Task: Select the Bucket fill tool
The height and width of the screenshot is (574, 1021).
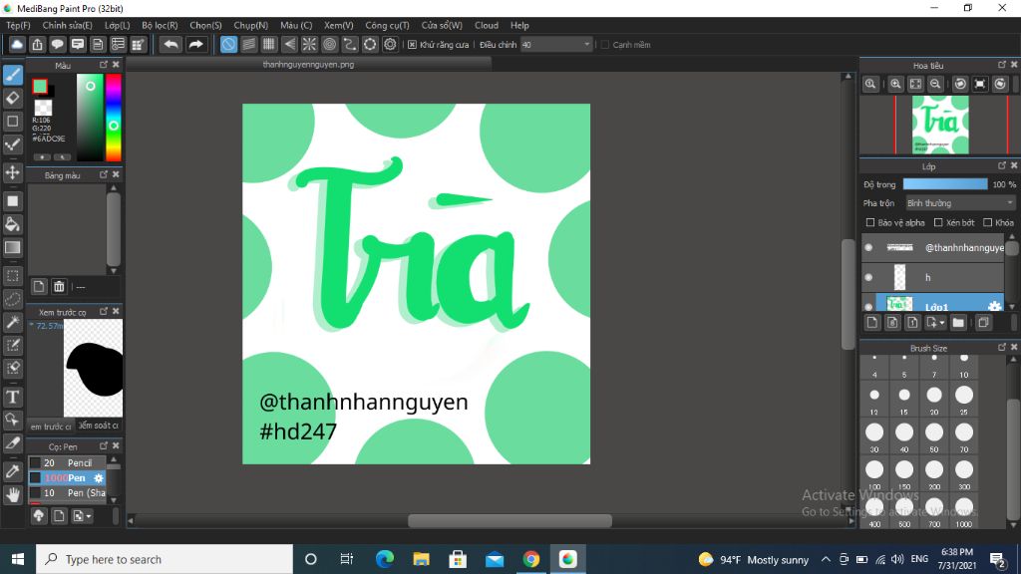Action: click(12, 224)
